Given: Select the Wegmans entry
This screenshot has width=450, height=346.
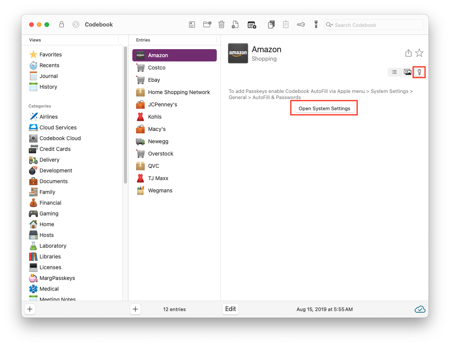Looking at the screenshot, I should pos(175,190).
